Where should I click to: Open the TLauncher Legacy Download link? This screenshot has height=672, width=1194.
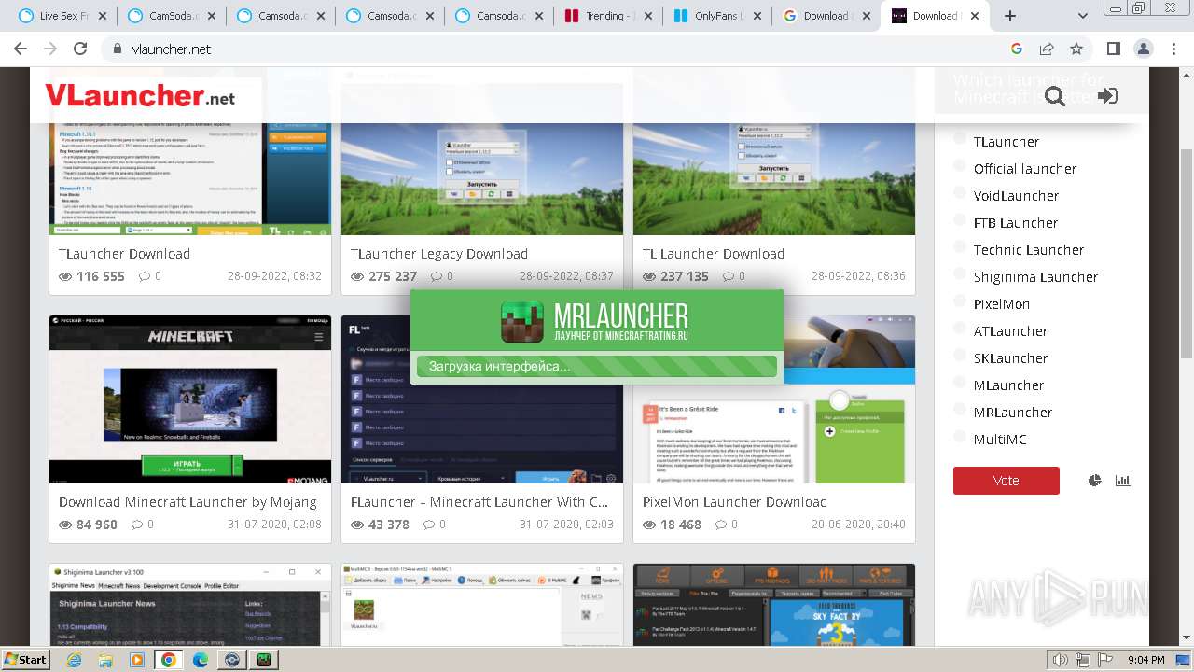(x=439, y=254)
